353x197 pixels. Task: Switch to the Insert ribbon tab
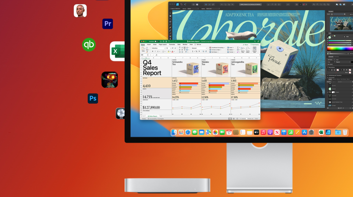point(149,45)
